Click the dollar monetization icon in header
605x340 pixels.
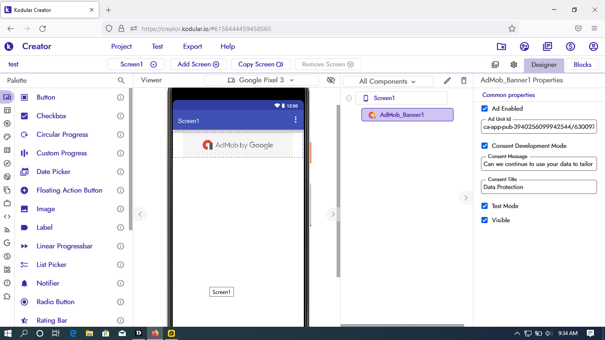[570, 46]
